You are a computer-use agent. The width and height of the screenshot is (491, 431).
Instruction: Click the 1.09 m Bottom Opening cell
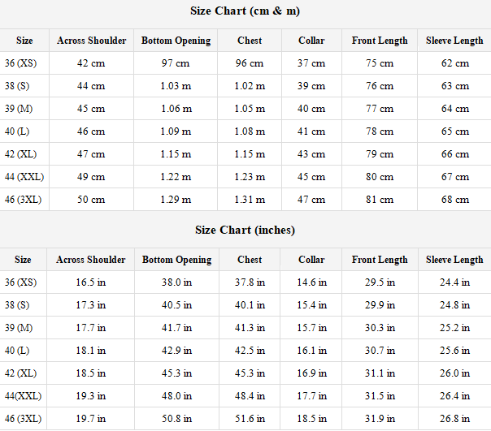[x=176, y=131]
